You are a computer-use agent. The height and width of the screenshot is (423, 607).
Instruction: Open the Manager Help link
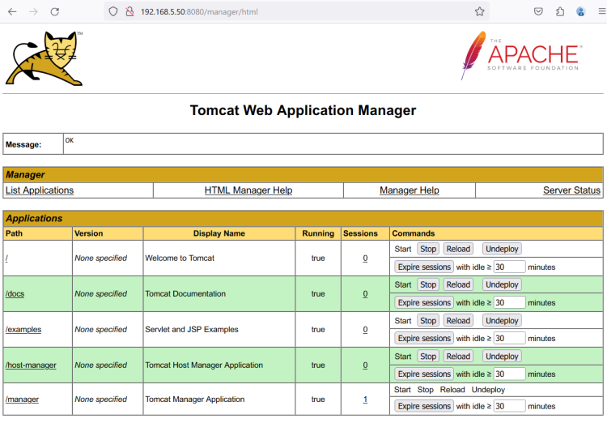tap(410, 190)
